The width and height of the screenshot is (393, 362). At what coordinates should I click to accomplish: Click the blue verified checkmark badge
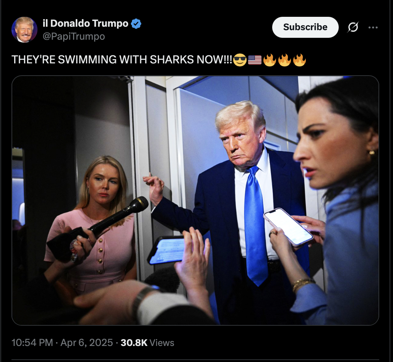point(136,24)
